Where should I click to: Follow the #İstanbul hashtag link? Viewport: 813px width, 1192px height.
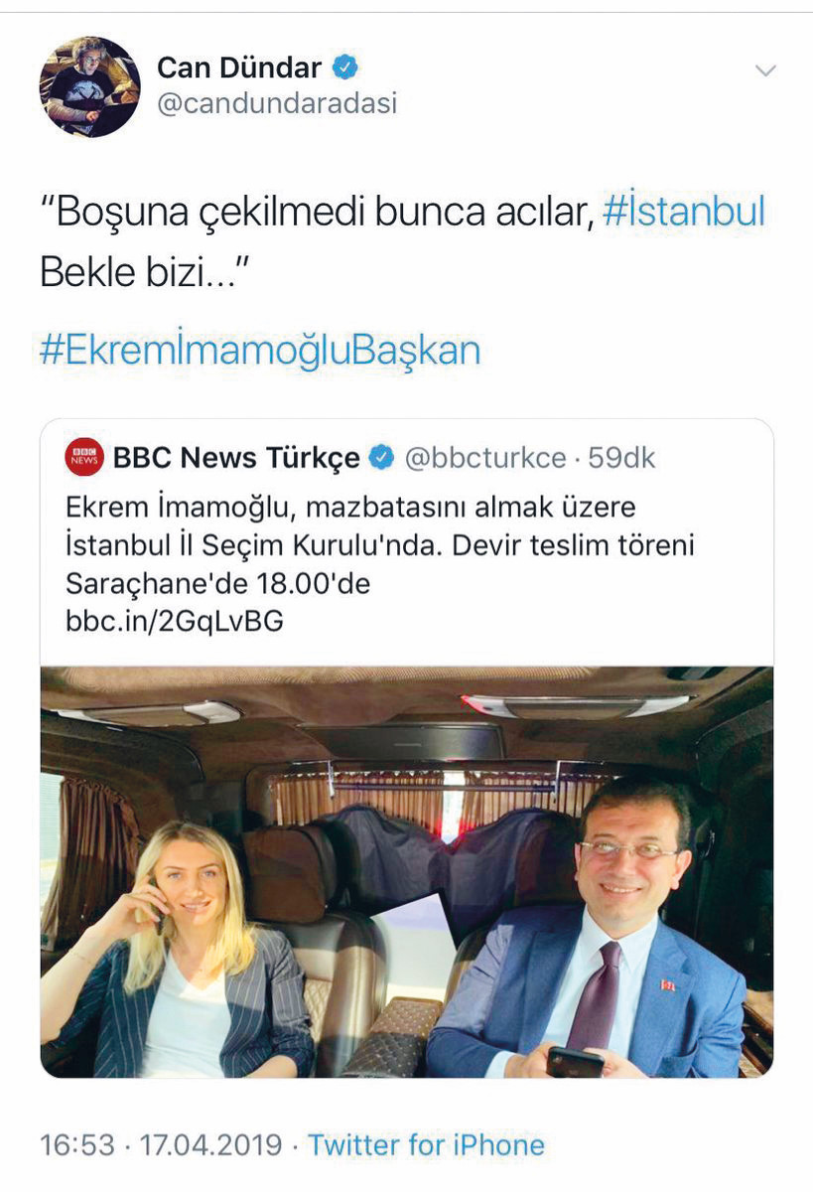(684, 214)
